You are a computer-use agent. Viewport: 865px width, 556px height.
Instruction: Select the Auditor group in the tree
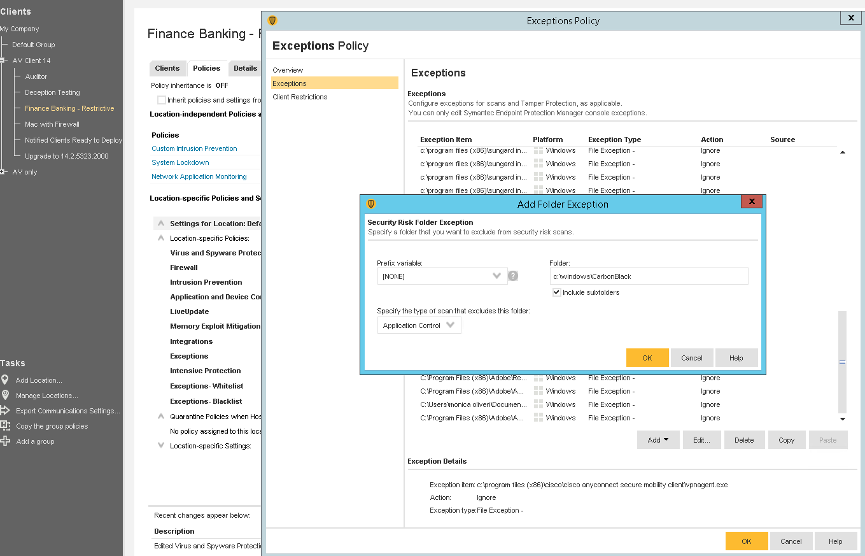[x=36, y=76]
